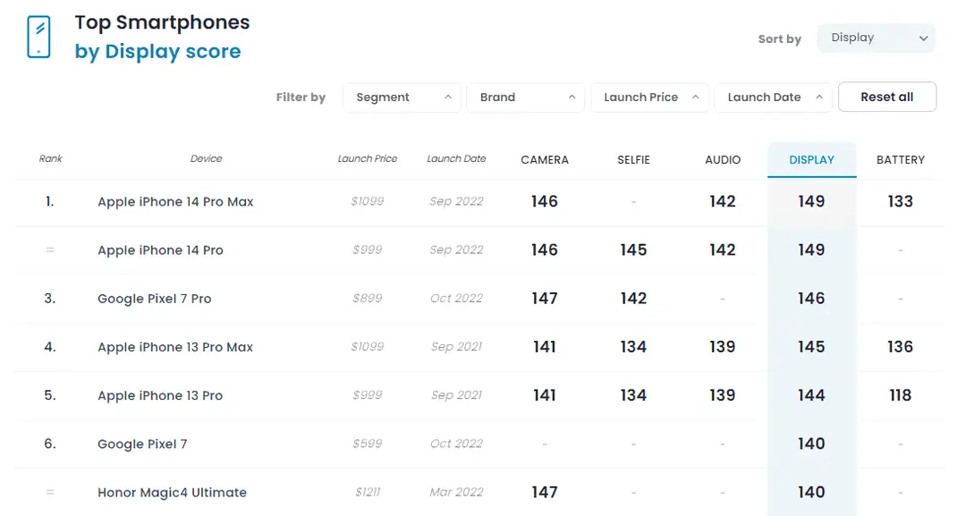966x516 pixels.
Task: Click iPhone 13 Pro Max audio score 139
Action: (722, 347)
